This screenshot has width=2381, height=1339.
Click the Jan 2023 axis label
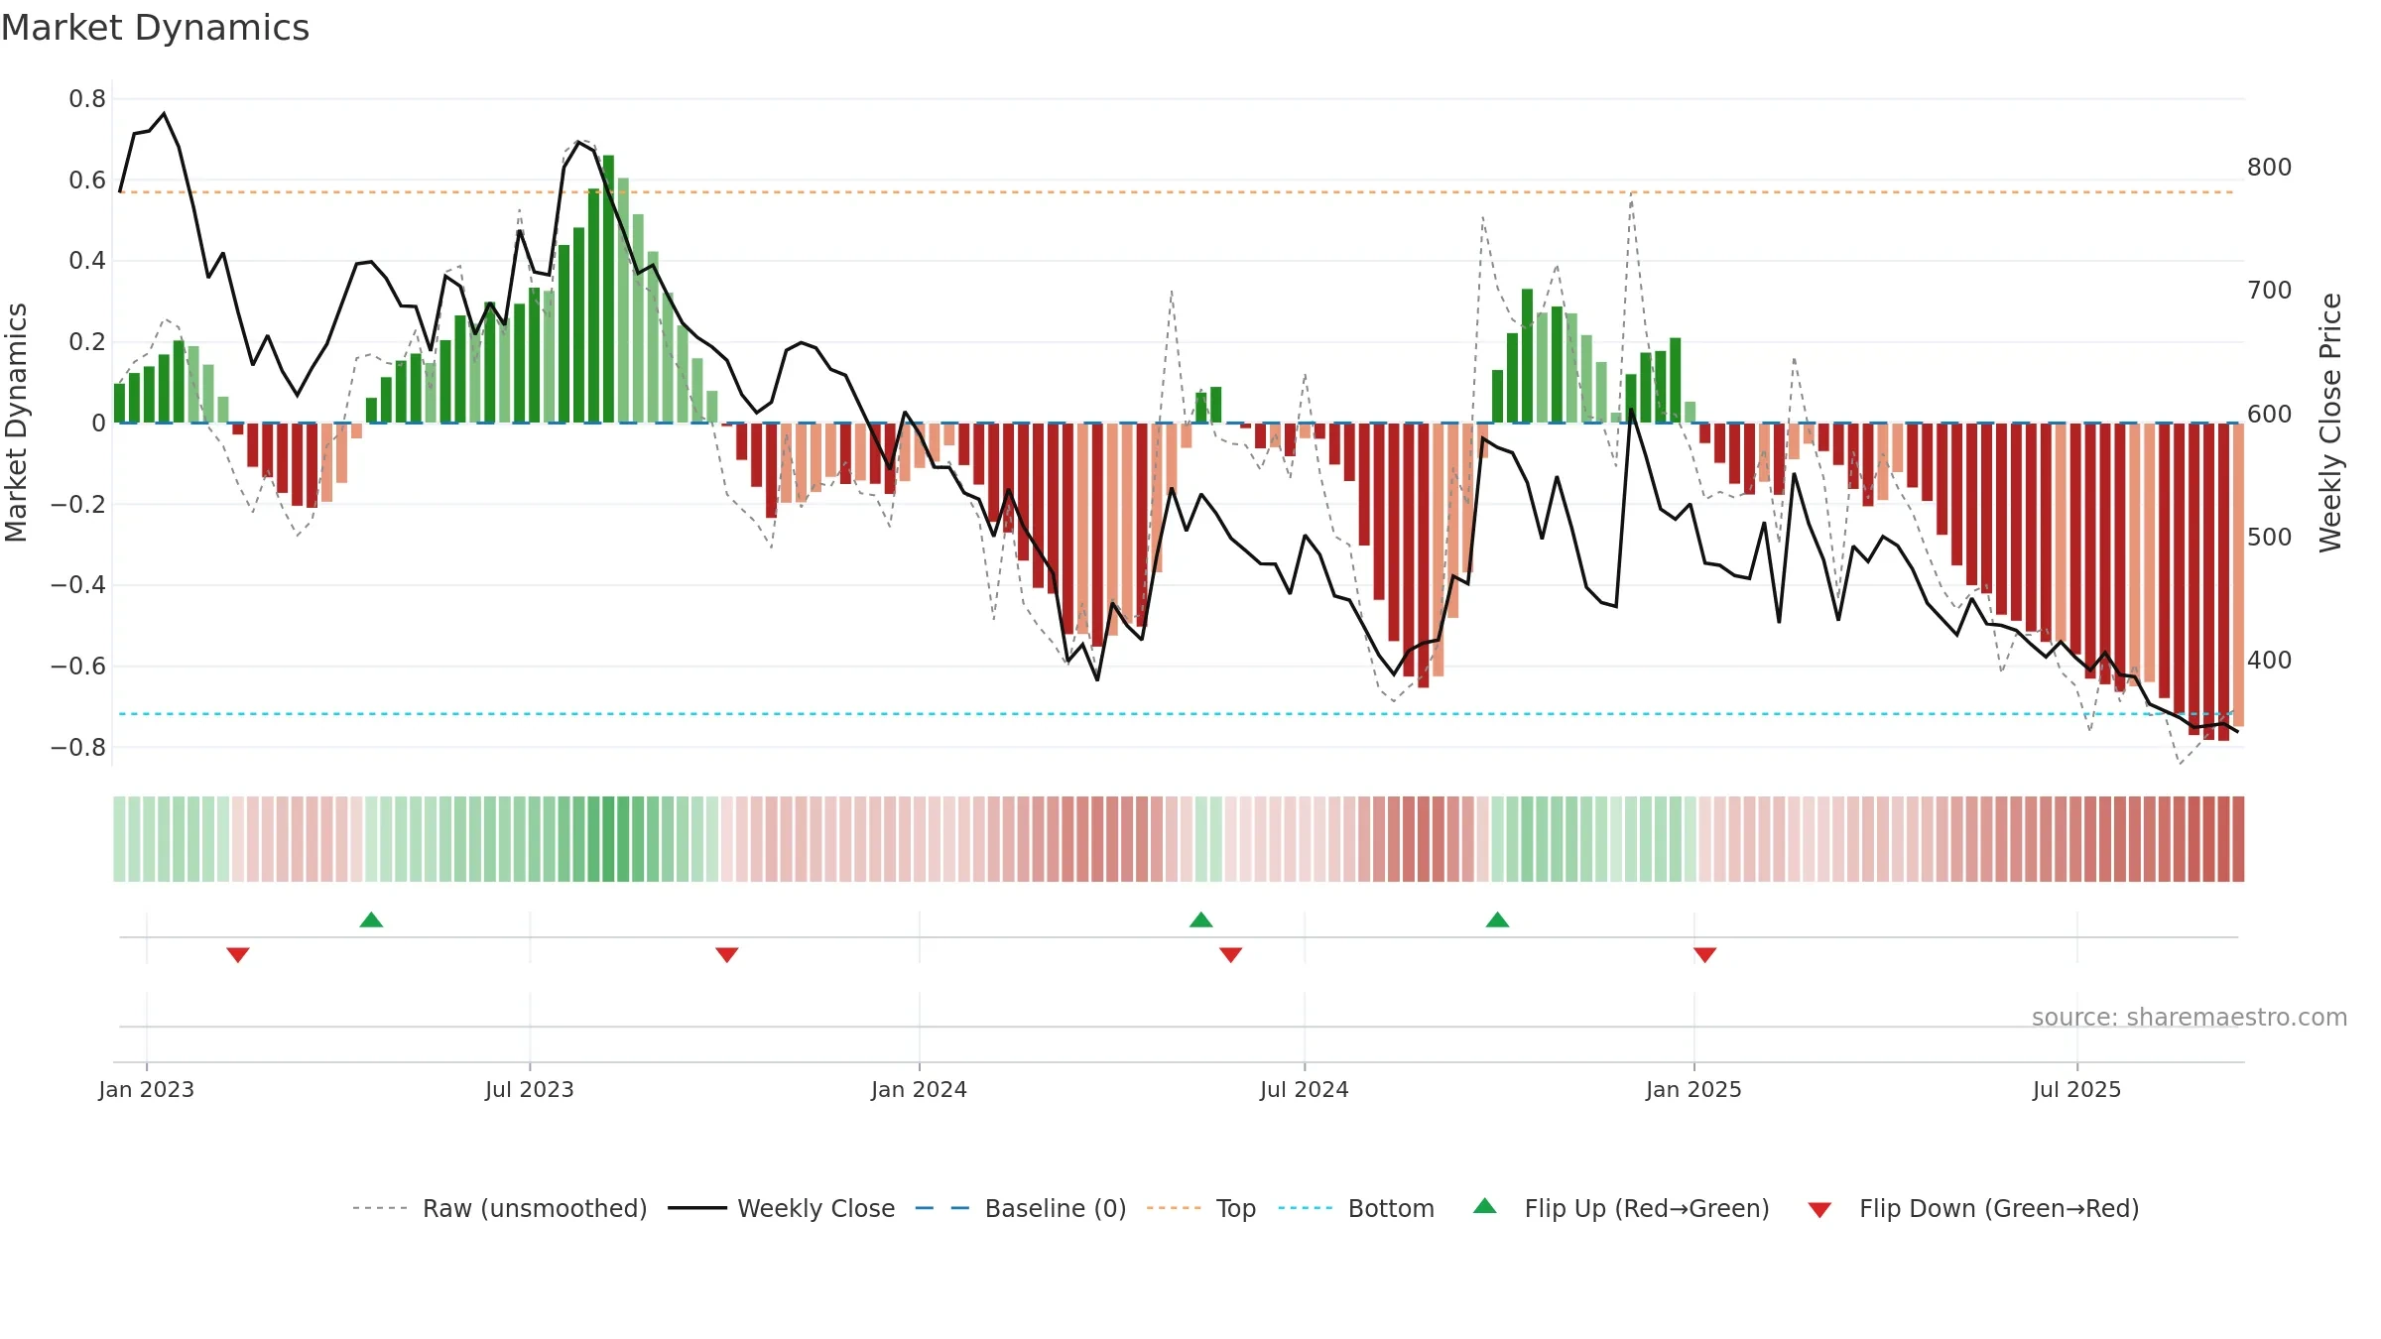coord(147,1089)
